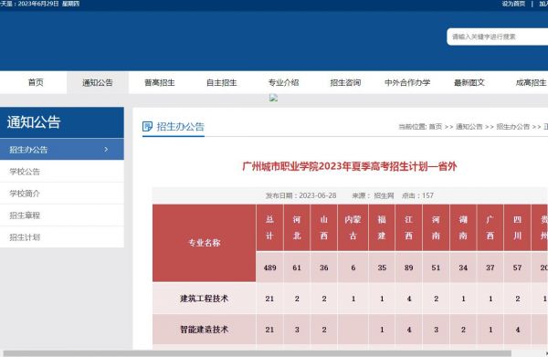This screenshot has height=357, width=548.
Task: Open the 通知公告 navigation tab
Action: [x=98, y=82]
